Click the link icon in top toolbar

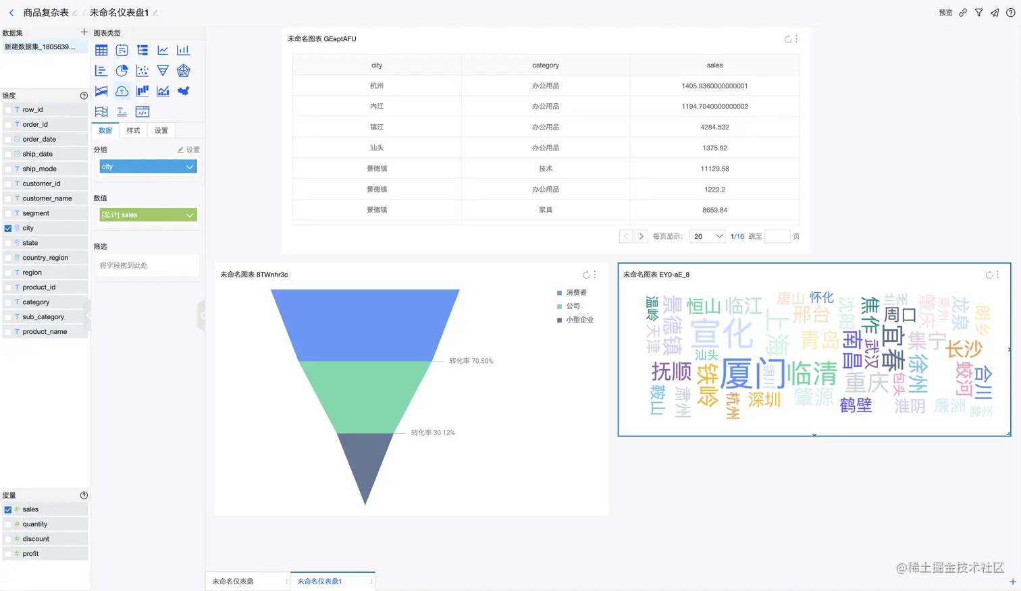coord(963,12)
